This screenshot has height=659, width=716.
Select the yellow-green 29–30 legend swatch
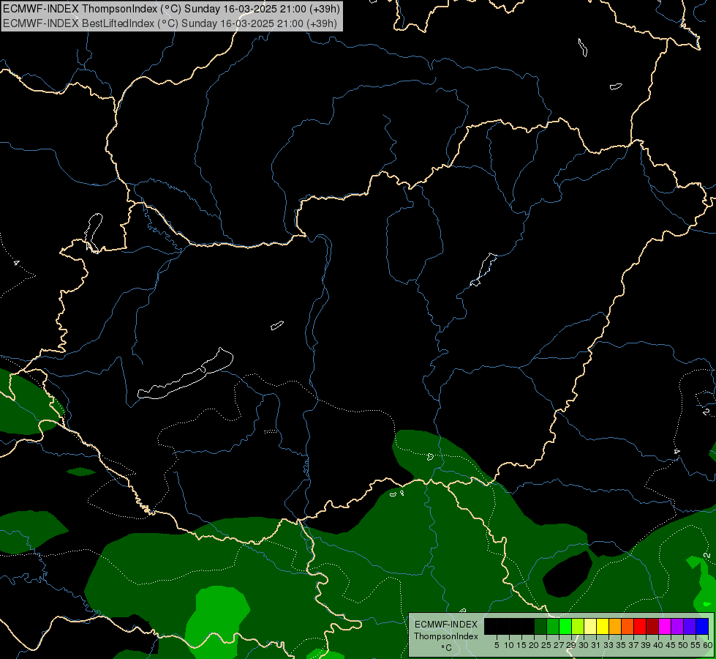[578, 626]
